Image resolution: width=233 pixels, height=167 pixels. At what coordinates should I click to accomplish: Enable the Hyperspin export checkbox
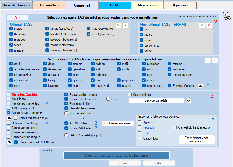pyautogui.click(x=140, y=122)
